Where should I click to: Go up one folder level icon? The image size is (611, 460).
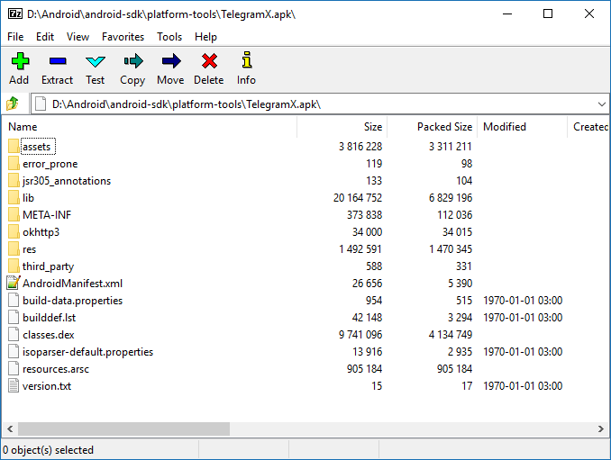(x=13, y=104)
